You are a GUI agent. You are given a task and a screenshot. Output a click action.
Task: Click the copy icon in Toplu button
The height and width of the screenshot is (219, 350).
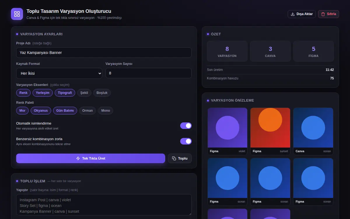(174, 158)
